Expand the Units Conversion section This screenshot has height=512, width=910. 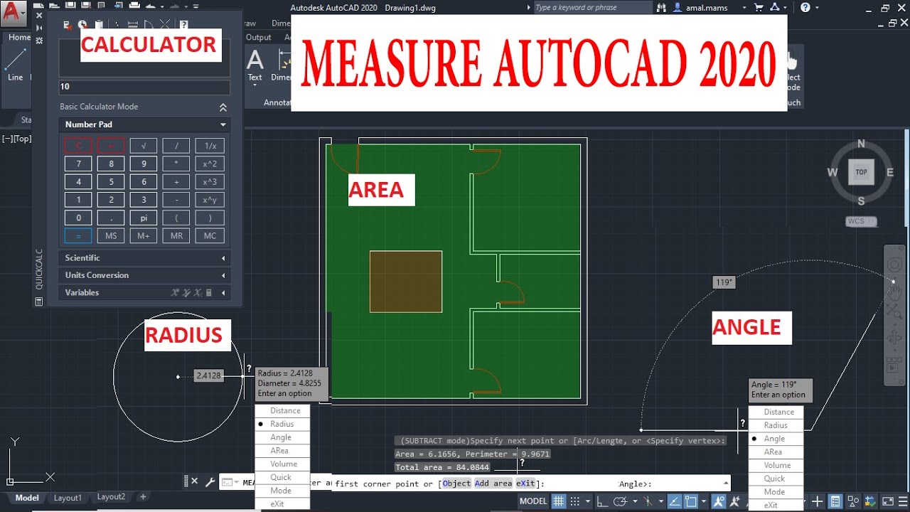tap(144, 275)
